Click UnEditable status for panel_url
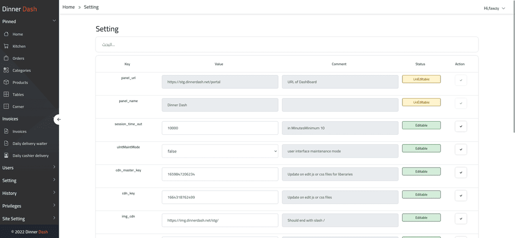Viewport: 515px width, 238px height. [421, 79]
